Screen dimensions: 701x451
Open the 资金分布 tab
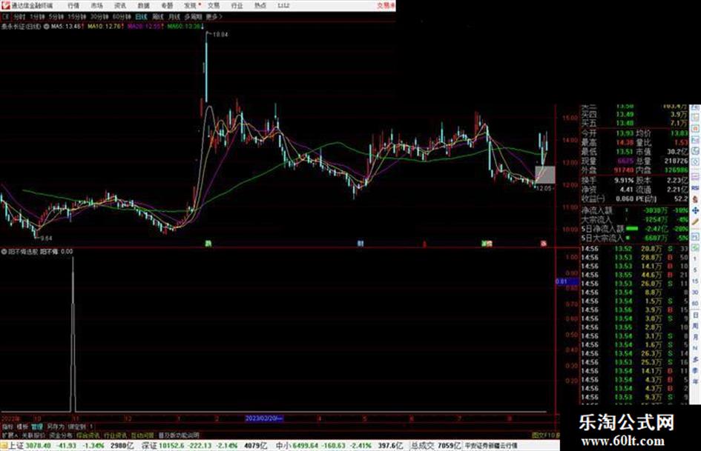(x=60, y=435)
